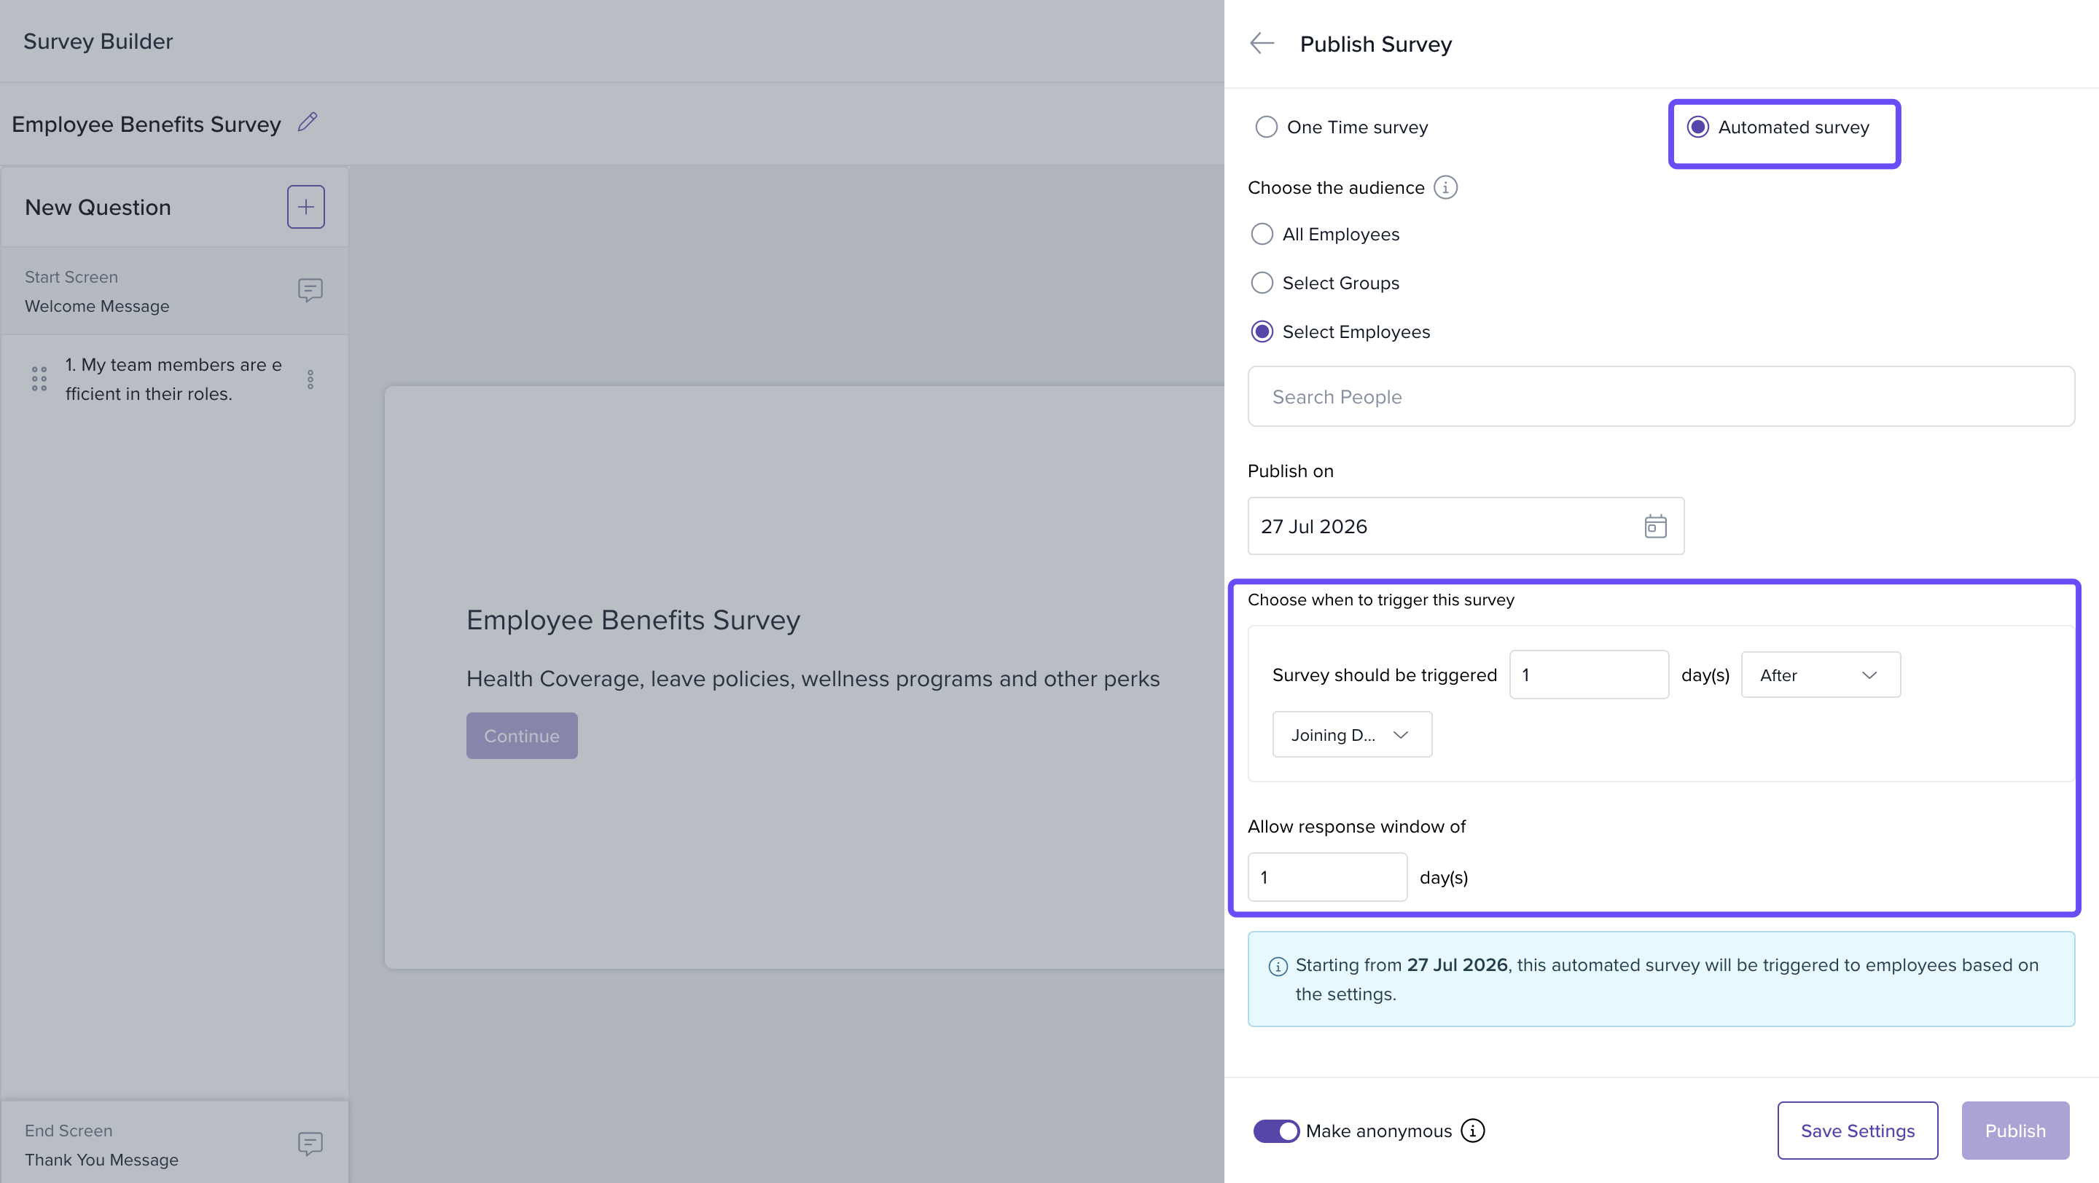Screen dimensions: 2099x1183
Task: Click the Health Coverage description text
Action: 813,679
